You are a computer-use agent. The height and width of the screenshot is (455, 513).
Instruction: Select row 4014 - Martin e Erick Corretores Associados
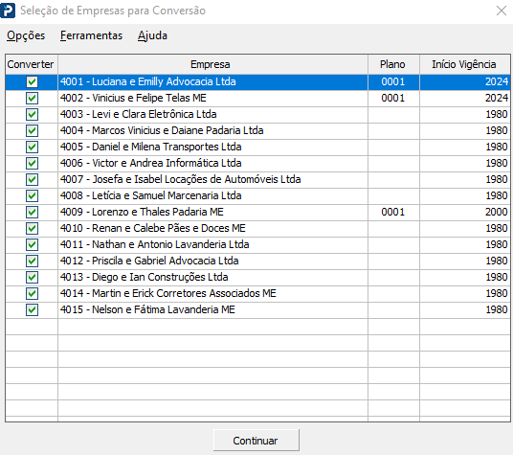pos(257,294)
